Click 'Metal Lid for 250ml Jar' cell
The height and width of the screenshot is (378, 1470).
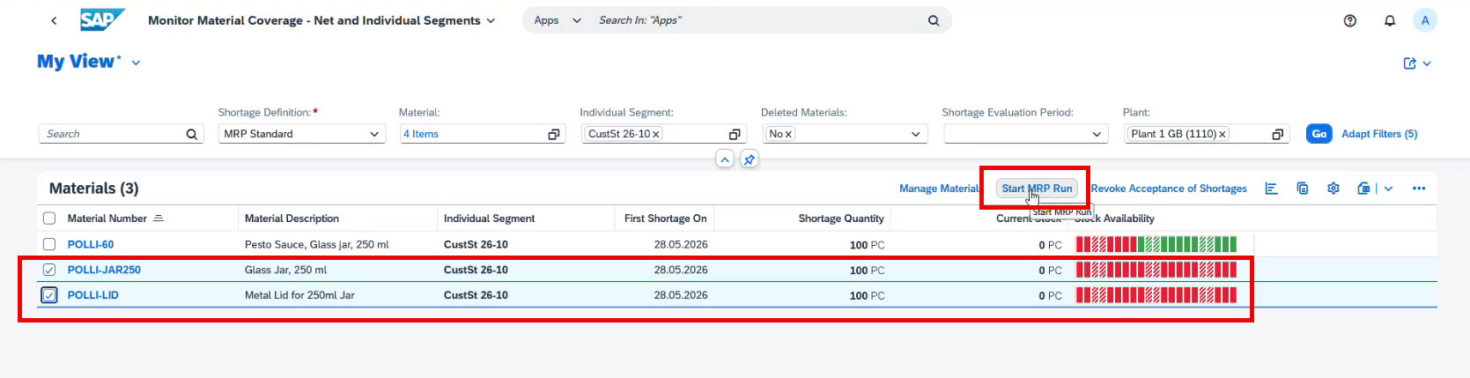click(299, 295)
